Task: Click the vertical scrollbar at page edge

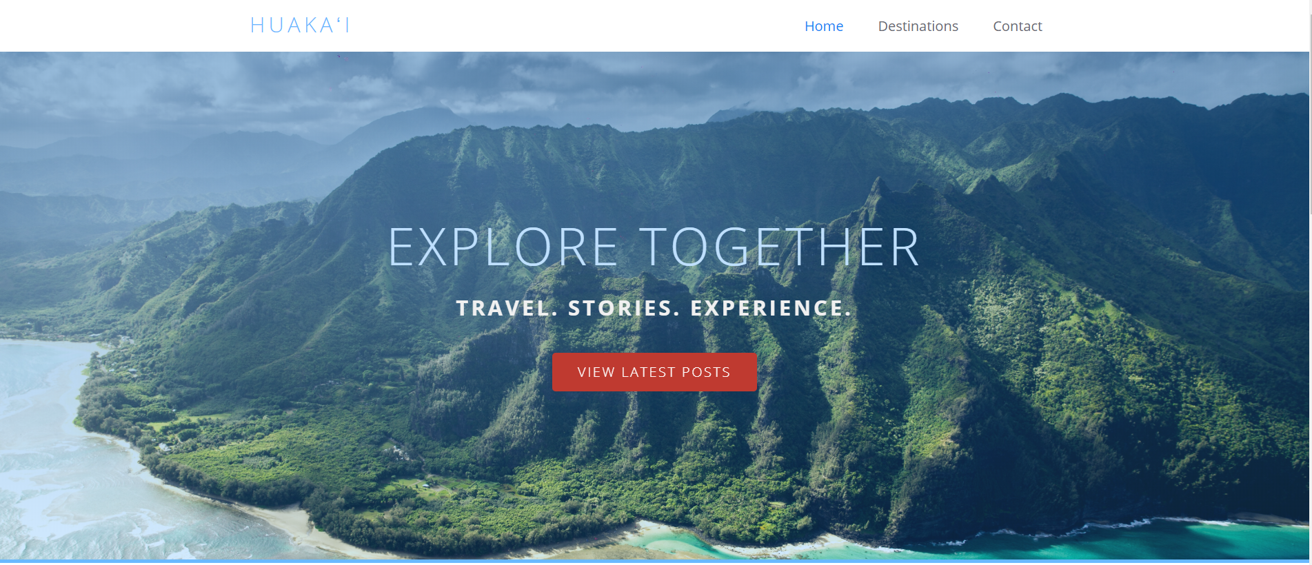Action: [1309, 276]
